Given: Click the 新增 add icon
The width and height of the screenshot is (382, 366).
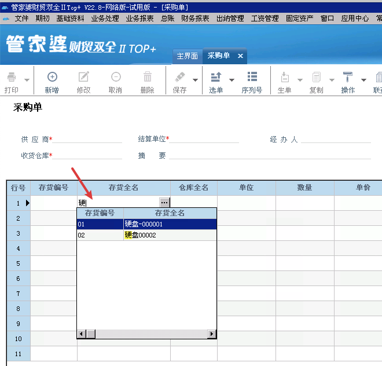Looking at the screenshot, I should pyautogui.click(x=52, y=77).
